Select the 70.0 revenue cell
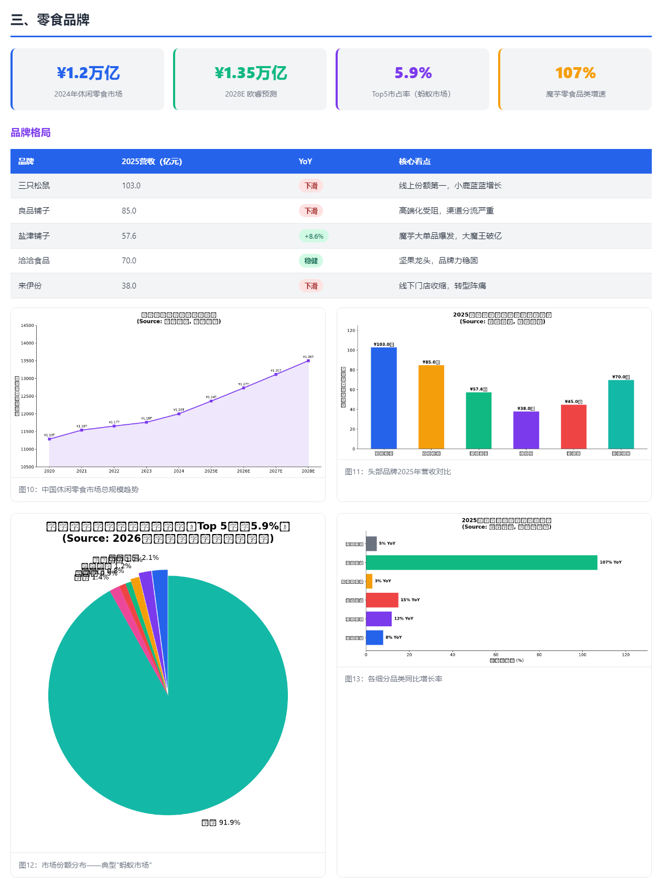The height and width of the screenshot is (886, 667). pos(129,261)
